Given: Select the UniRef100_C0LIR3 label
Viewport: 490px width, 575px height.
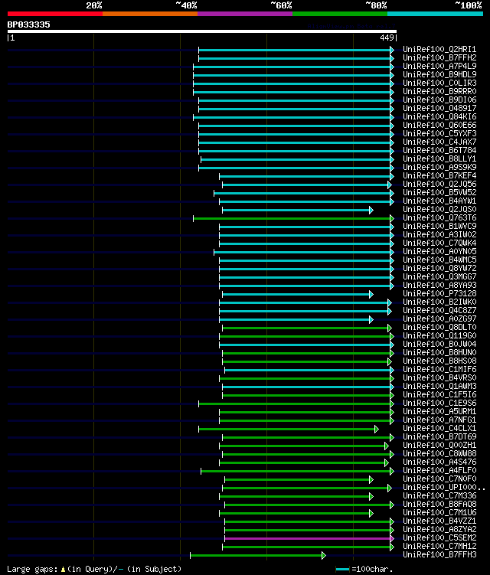Looking at the screenshot, I should pos(439,83).
